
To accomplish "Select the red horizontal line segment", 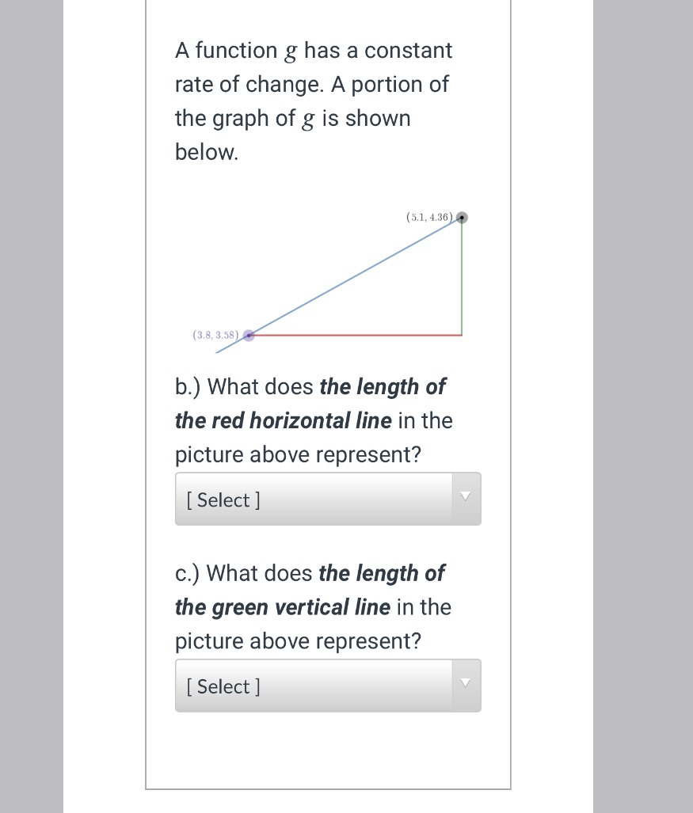I will point(356,336).
